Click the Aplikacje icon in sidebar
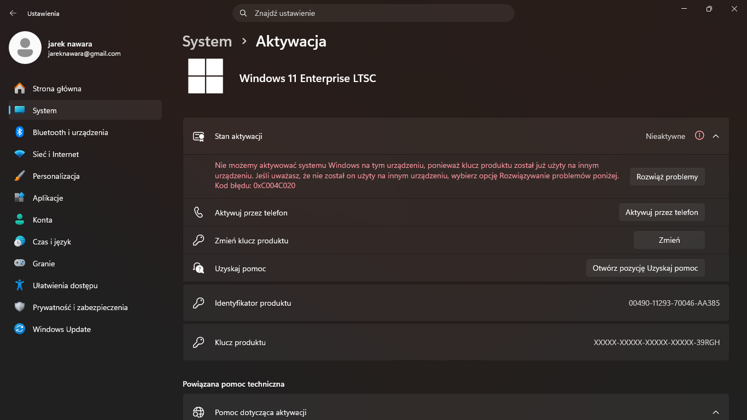This screenshot has height=420, width=747. pyautogui.click(x=20, y=198)
